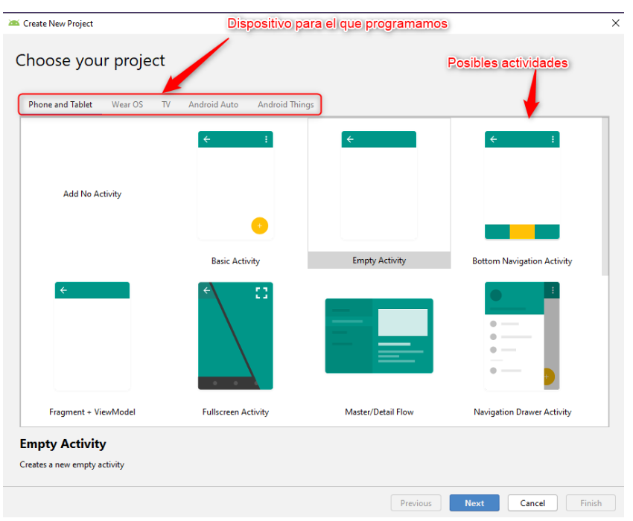The width and height of the screenshot is (633, 521).
Task: Open the Wear OS tab
Action: 127,105
